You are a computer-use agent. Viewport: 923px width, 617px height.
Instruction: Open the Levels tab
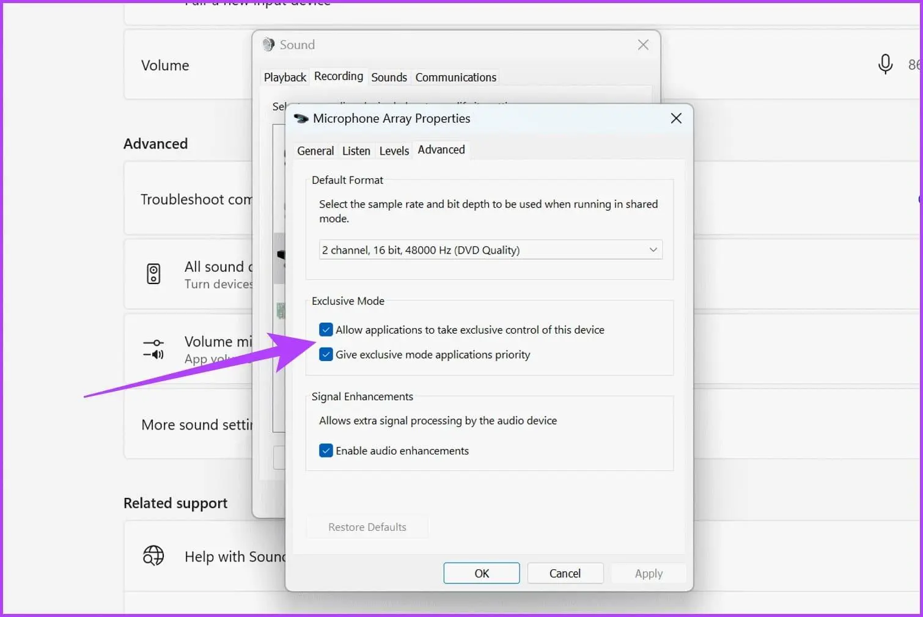point(394,151)
